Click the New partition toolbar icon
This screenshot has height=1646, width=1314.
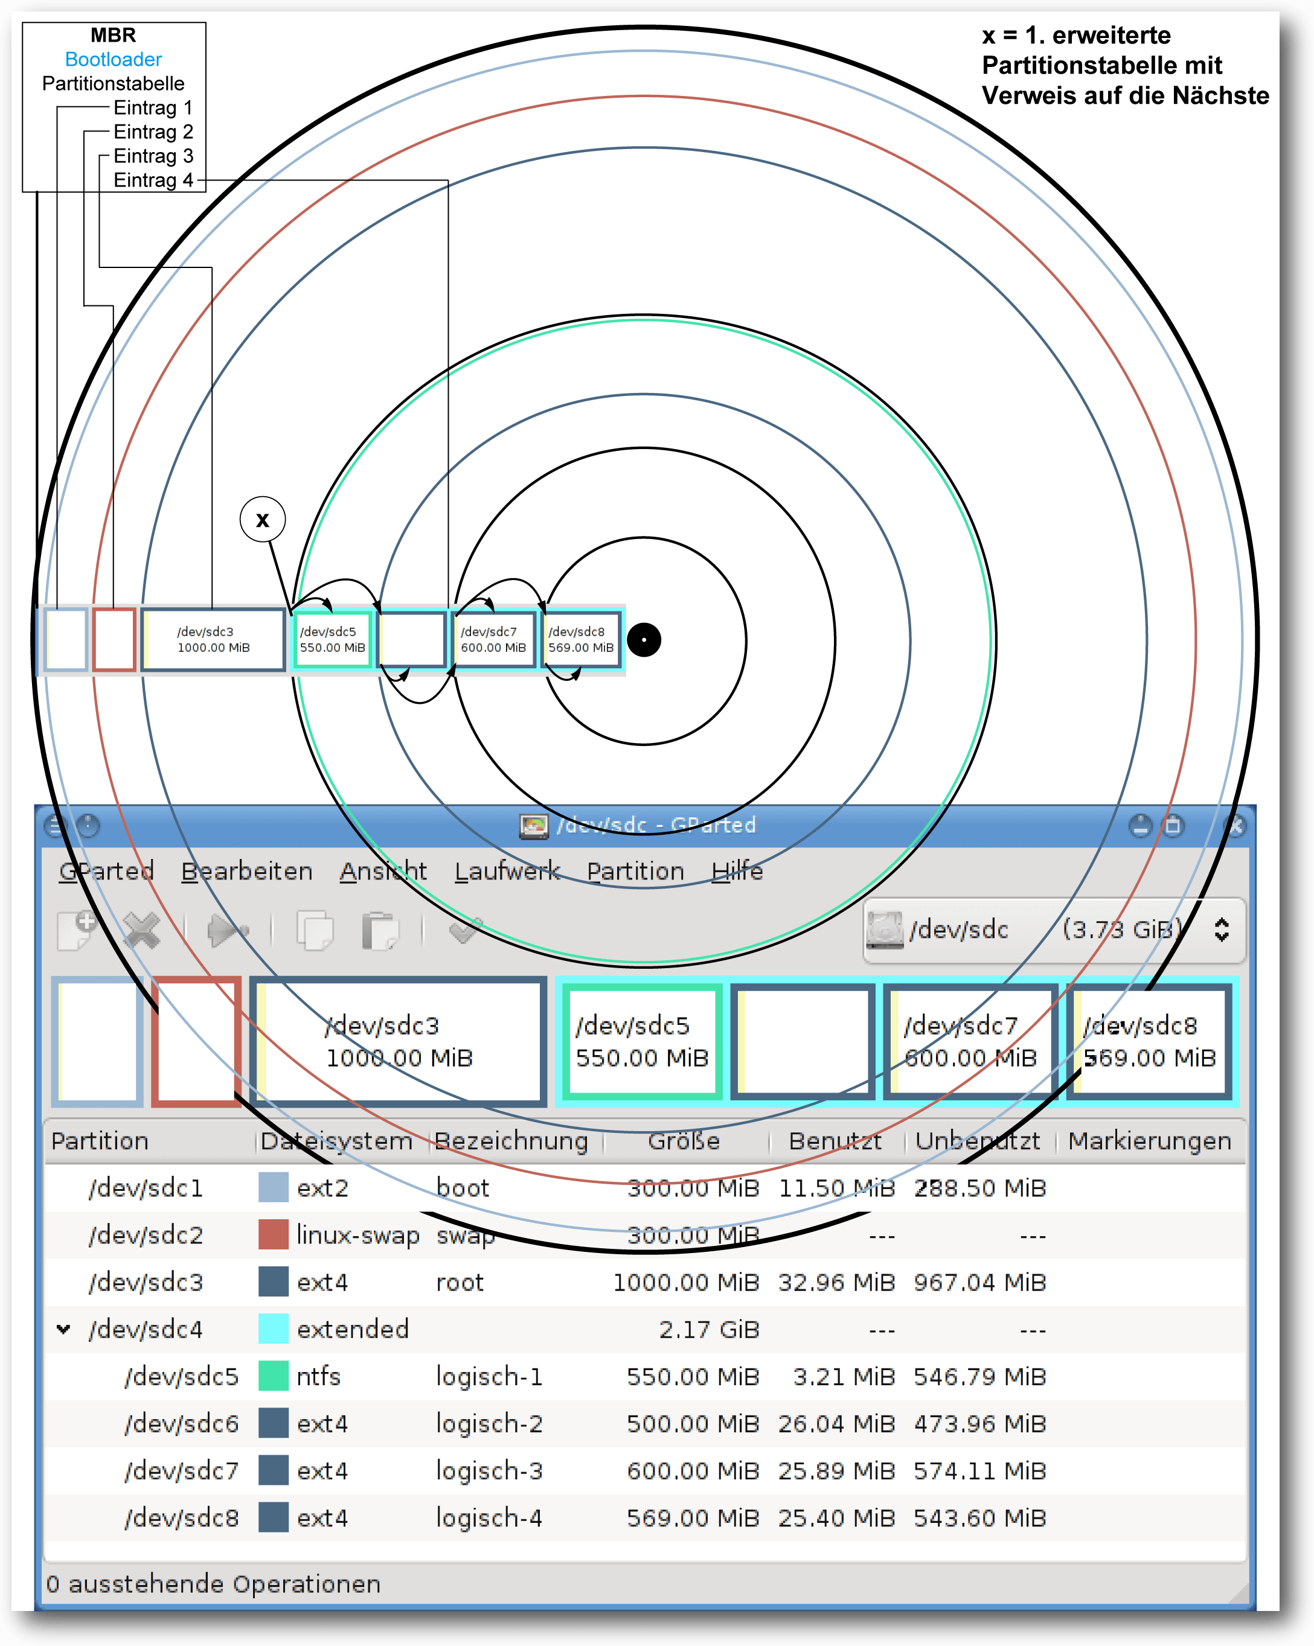(77, 930)
